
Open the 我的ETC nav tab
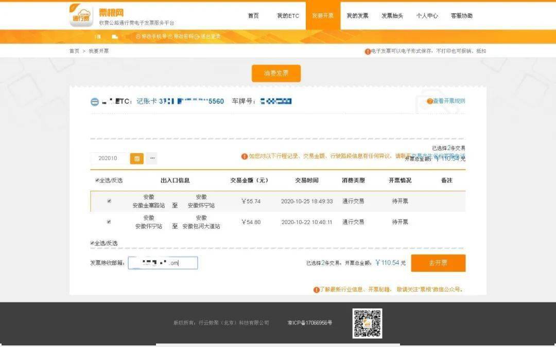click(288, 15)
